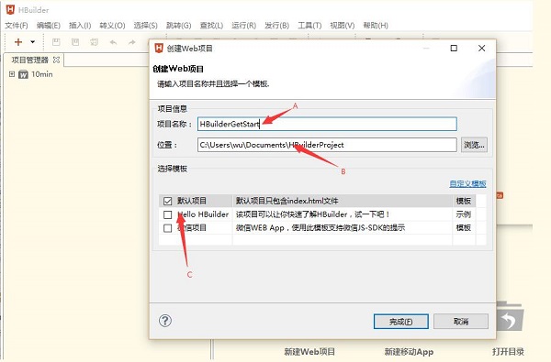Click the new item plus icon in toolbar

(x=18, y=42)
